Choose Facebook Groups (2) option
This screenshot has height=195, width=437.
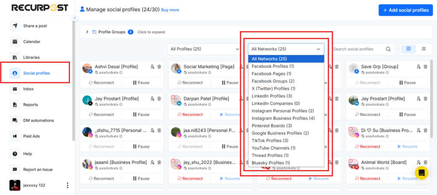286,81
